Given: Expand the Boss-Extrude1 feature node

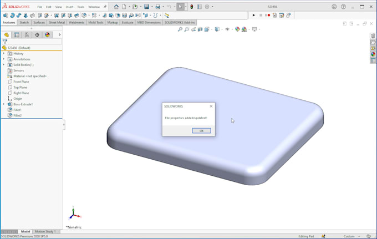Looking at the screenshot, I should 4,104.
